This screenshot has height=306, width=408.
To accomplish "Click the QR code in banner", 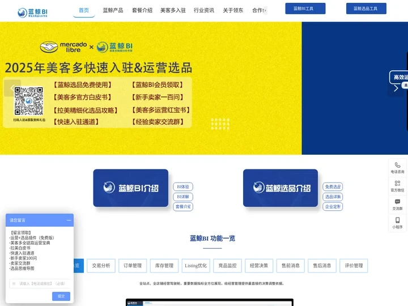I will [x=29, y=101].
